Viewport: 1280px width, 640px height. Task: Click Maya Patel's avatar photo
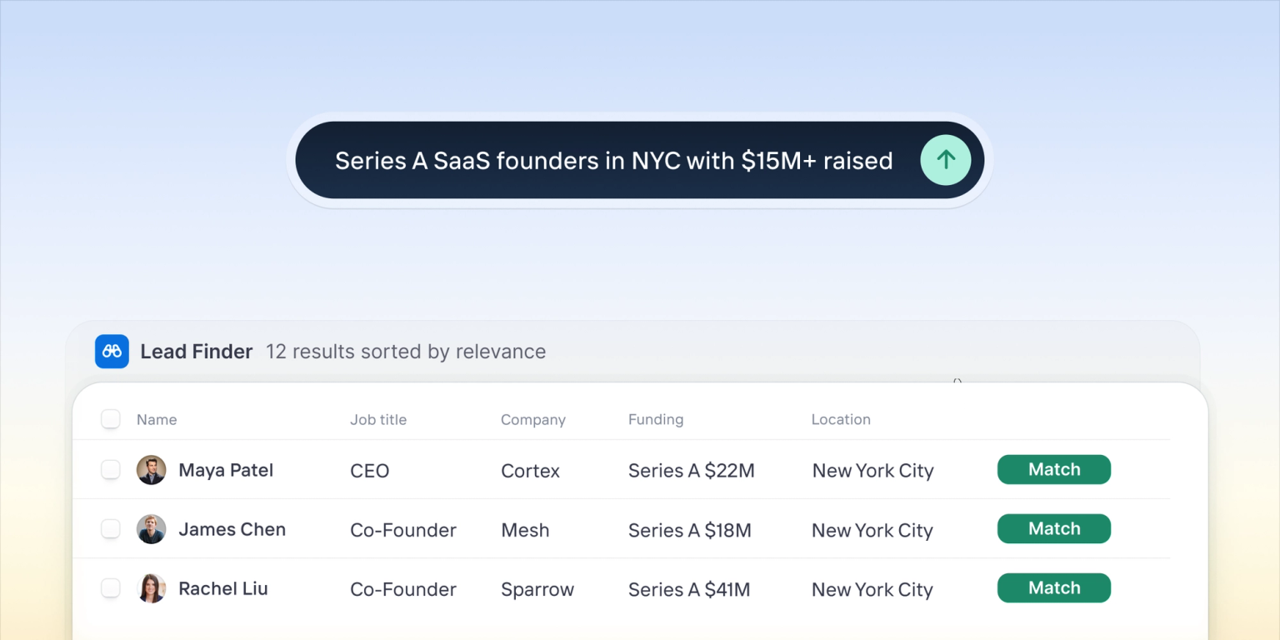(x=151, y=470)
